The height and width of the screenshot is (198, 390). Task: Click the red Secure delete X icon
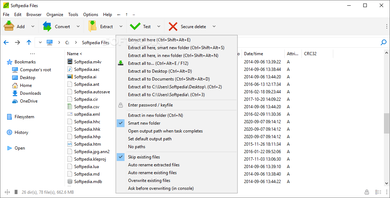pyautogui.click(x=173, y=26)
